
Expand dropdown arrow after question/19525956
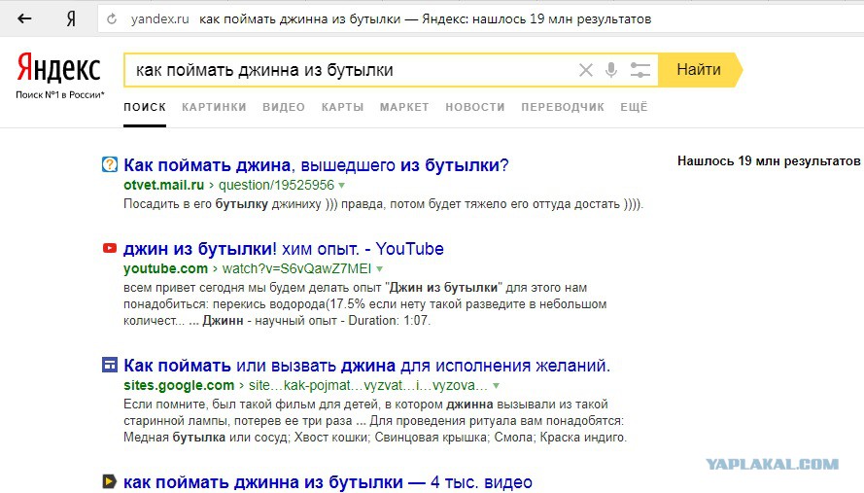pyautogui.click(x=342, y=186)
